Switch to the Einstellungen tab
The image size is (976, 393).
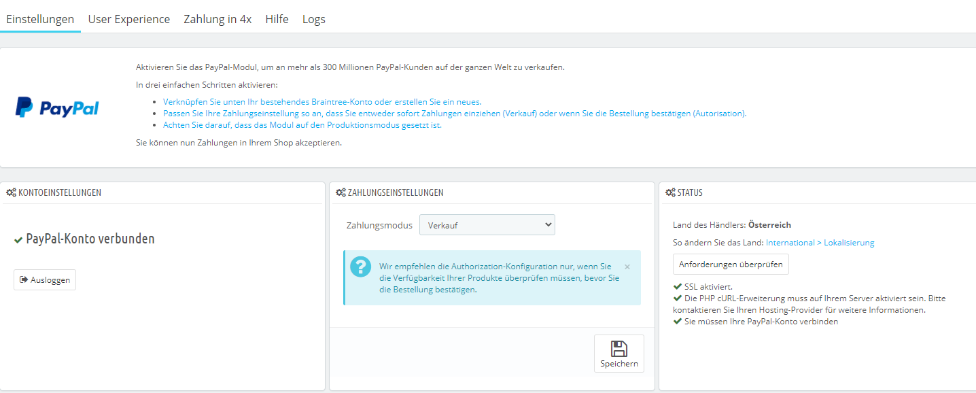coord(40,19)
